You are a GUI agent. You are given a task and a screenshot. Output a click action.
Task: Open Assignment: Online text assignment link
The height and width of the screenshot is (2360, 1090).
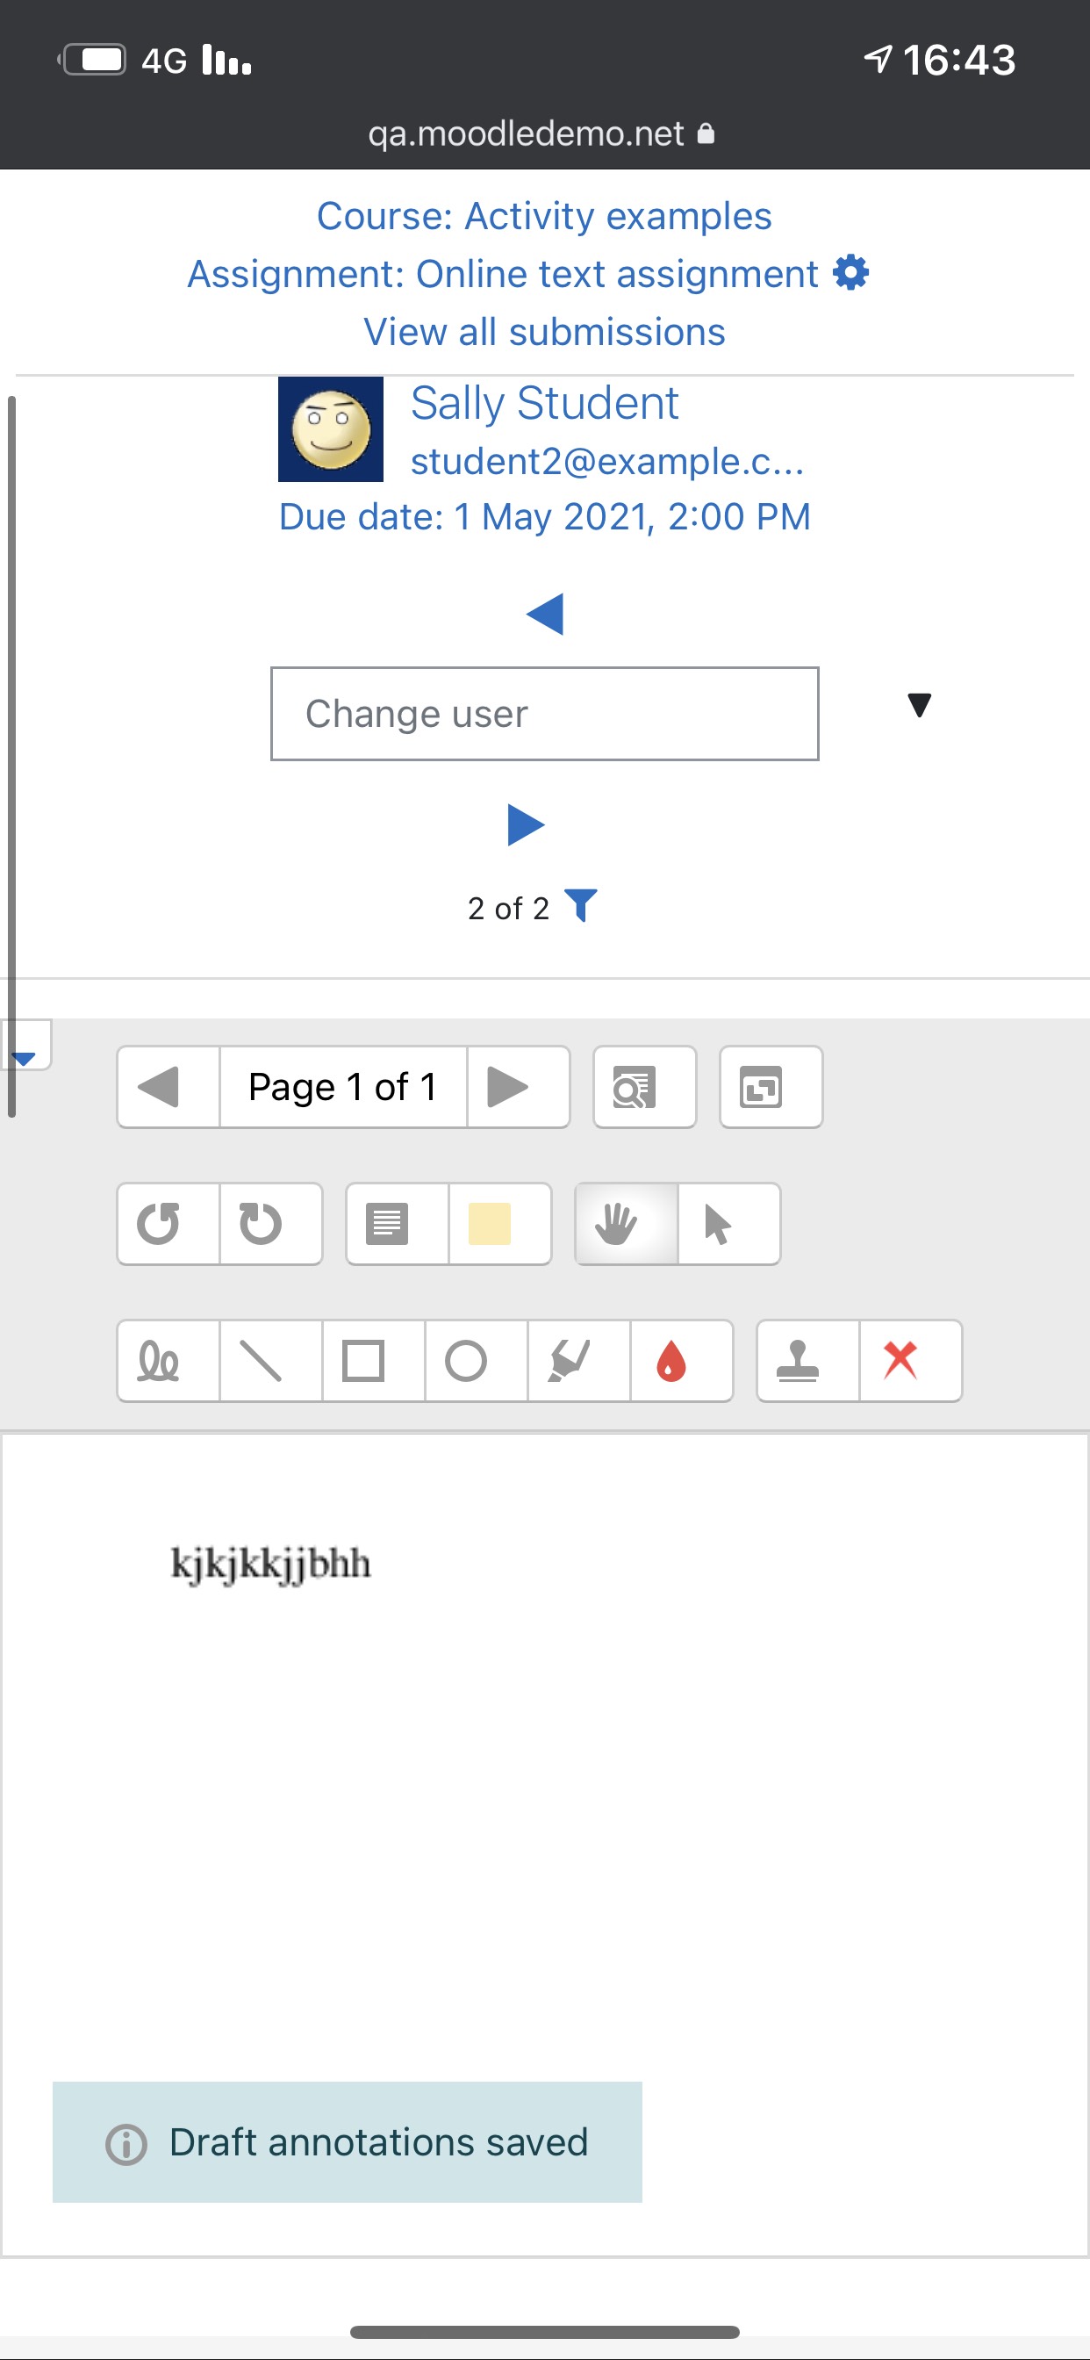tap(503, 274)
